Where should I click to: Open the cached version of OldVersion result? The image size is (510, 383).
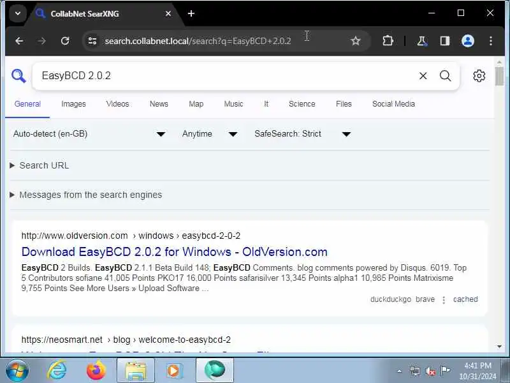[465, 299]
